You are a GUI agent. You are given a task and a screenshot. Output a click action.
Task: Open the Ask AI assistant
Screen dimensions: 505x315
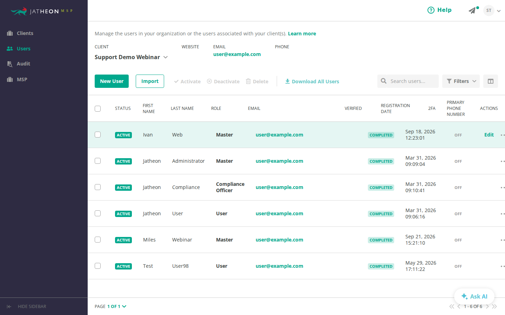point(474,296)
